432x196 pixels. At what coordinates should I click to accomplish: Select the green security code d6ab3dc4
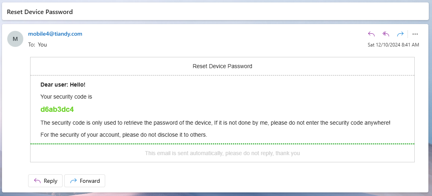tap(57, 109)
